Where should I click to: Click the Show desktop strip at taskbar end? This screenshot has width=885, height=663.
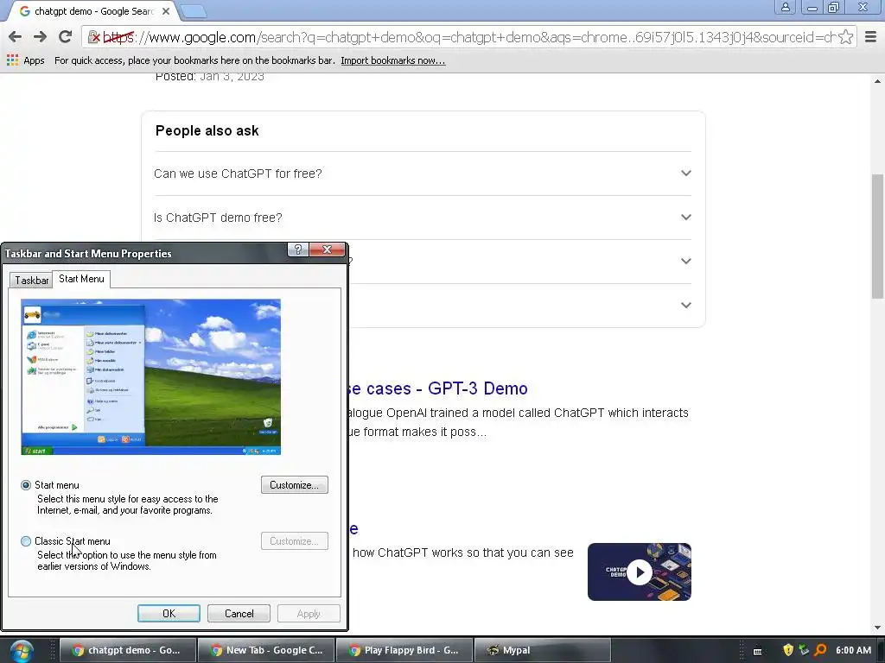881,650
